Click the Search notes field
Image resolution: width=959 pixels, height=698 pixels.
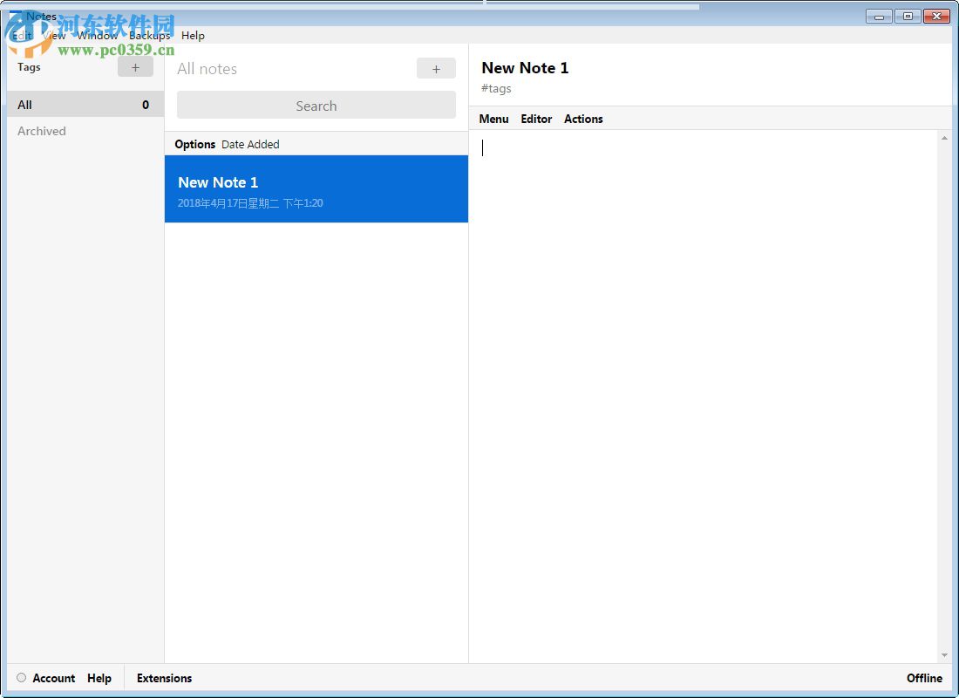[x=316, y=106]
